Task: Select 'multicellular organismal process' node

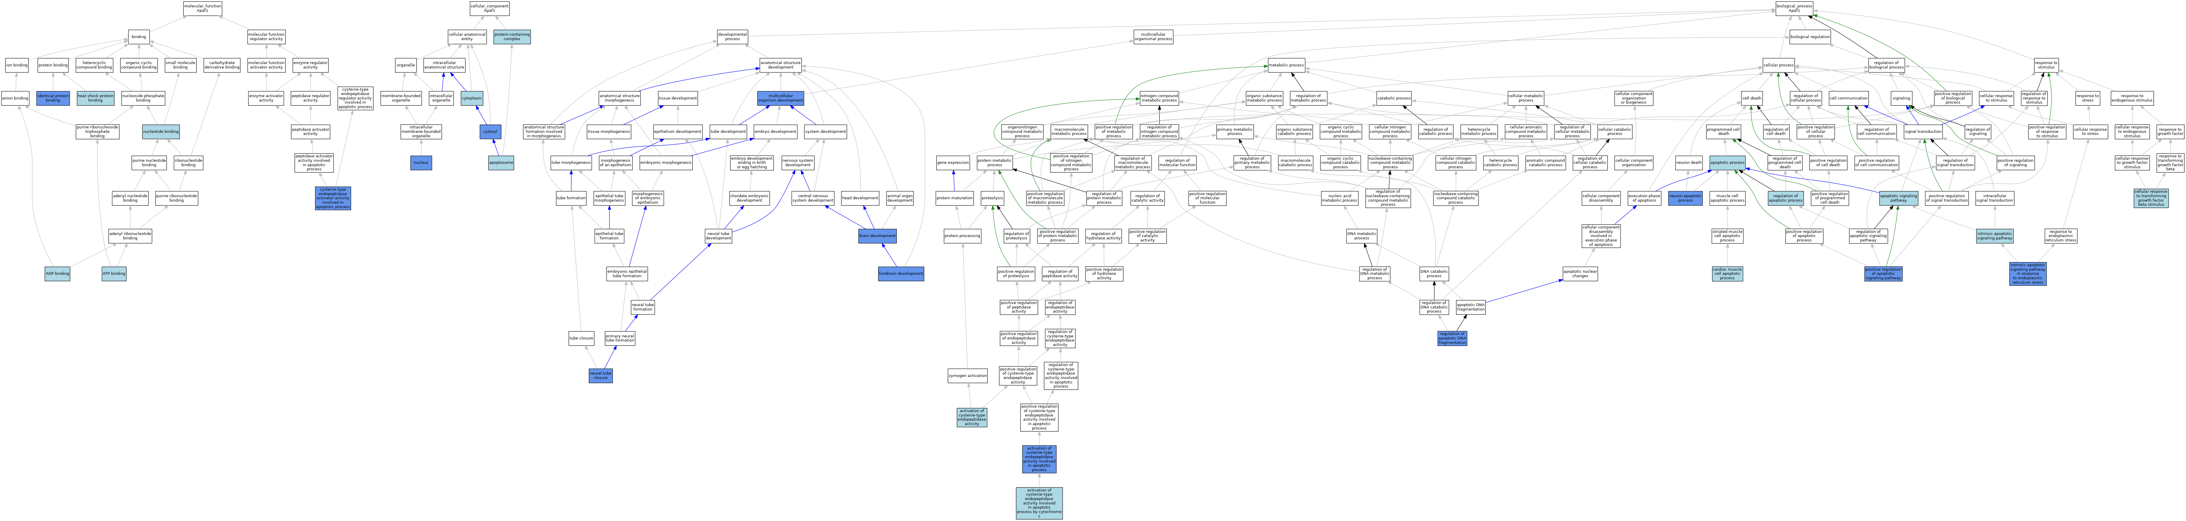Action: coord(1153,37)
